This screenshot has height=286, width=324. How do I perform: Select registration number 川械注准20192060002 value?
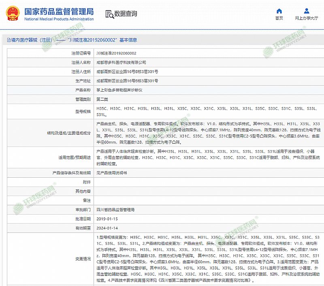[116, 53]
